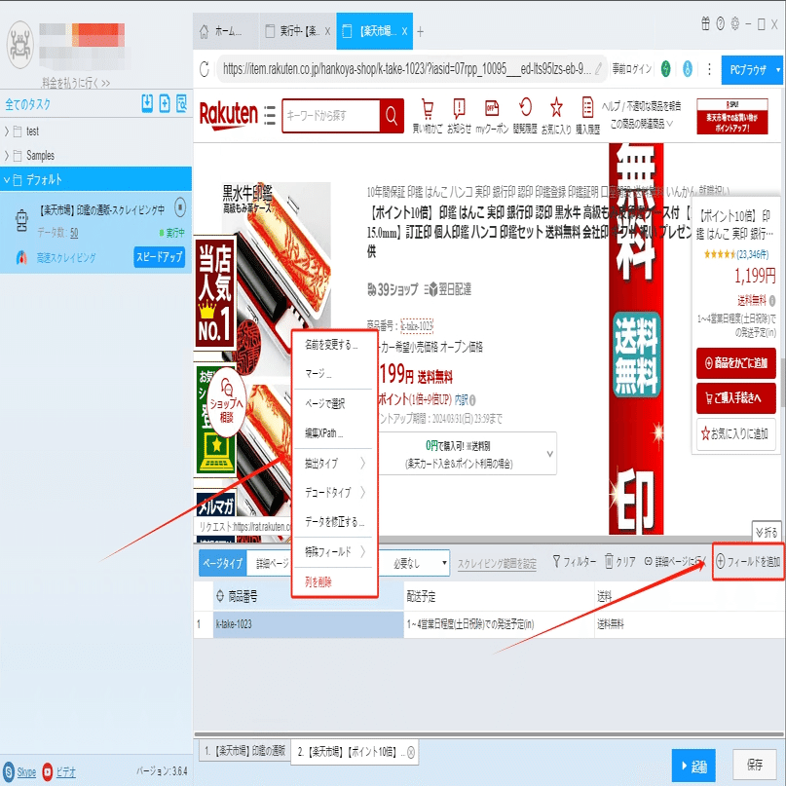
Task: Click the new task plus-page icon
Action: click(x=165, y=103)
